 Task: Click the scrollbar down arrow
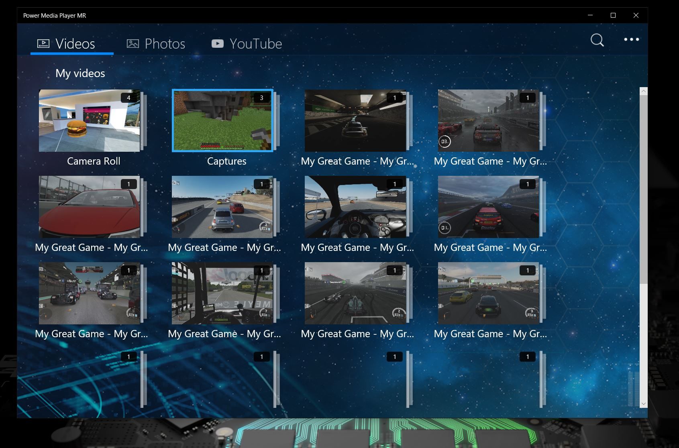pos(644,404)
